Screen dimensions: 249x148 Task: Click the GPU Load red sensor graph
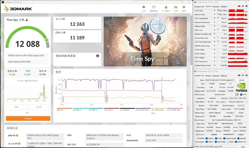(x=238, y=30)
